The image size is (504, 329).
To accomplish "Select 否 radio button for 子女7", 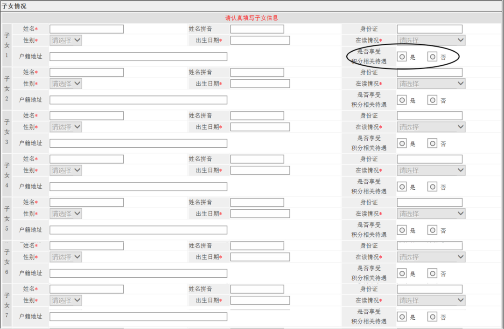I will [x=433, y=317].
